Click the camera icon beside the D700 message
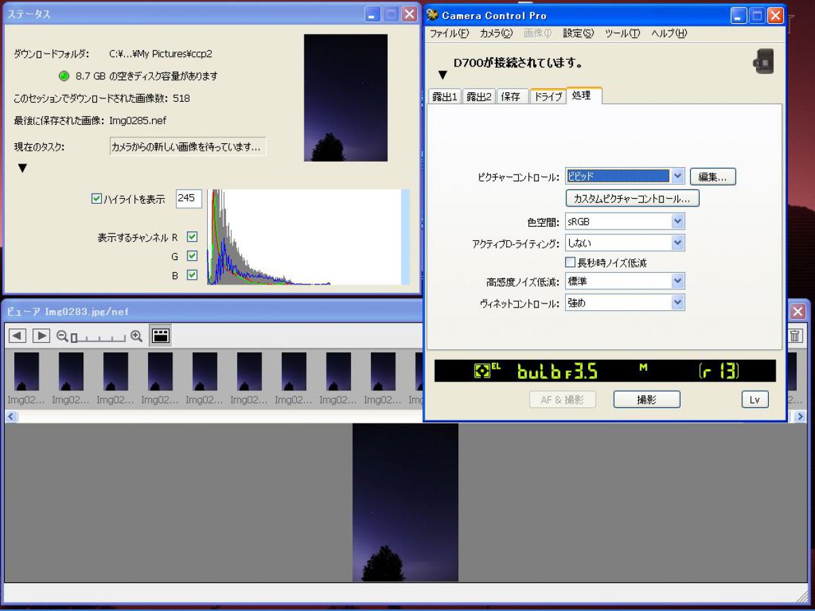The width and height of the screenshot is (815, 611). pyautogui.click(x=762, y=61)
